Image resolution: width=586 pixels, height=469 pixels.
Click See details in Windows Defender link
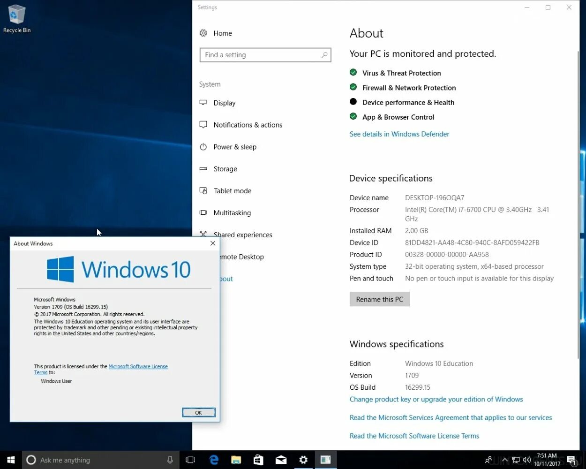point(399,134)
